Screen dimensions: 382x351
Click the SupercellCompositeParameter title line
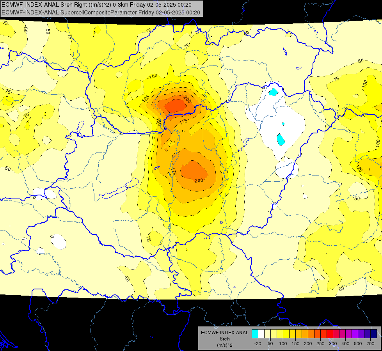[x=101, y=12]
